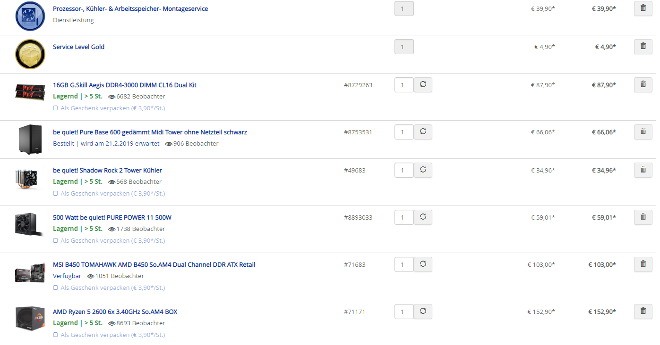Screen dimensions: 660x345
Task: Open the Service Level Gold link
Action: pyautogui.click(x=79, y=47)
